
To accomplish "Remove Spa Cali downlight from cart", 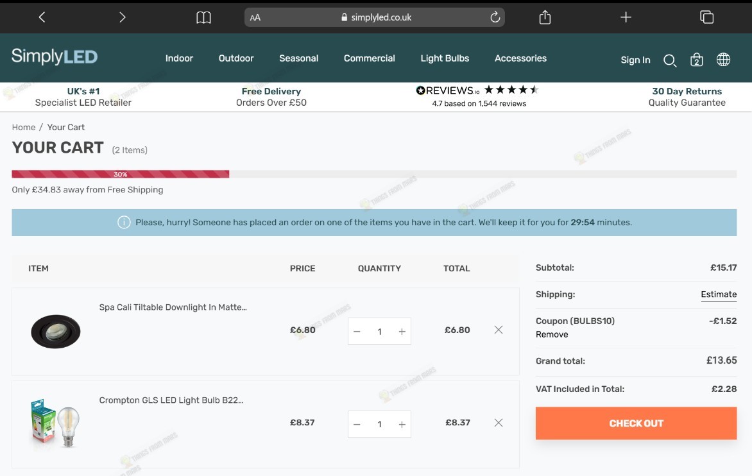I will [x=499, y=330].
